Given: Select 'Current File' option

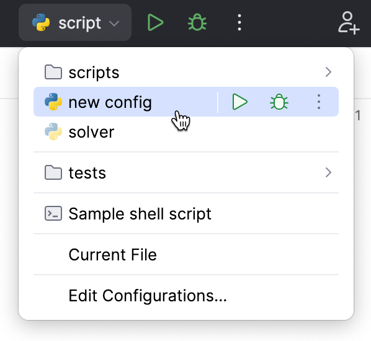Looking at the screenshot, I should point(186,254).
